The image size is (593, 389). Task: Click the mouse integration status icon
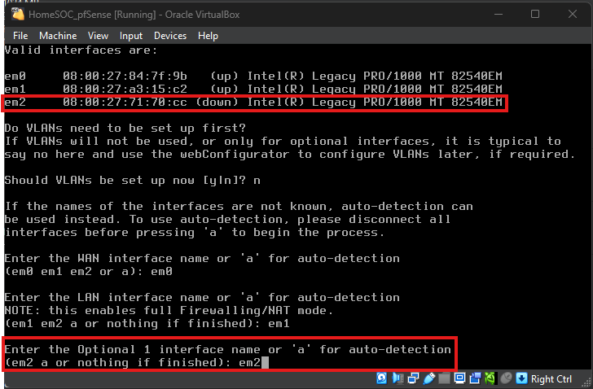pyautogui.click(x=507, y=378)
